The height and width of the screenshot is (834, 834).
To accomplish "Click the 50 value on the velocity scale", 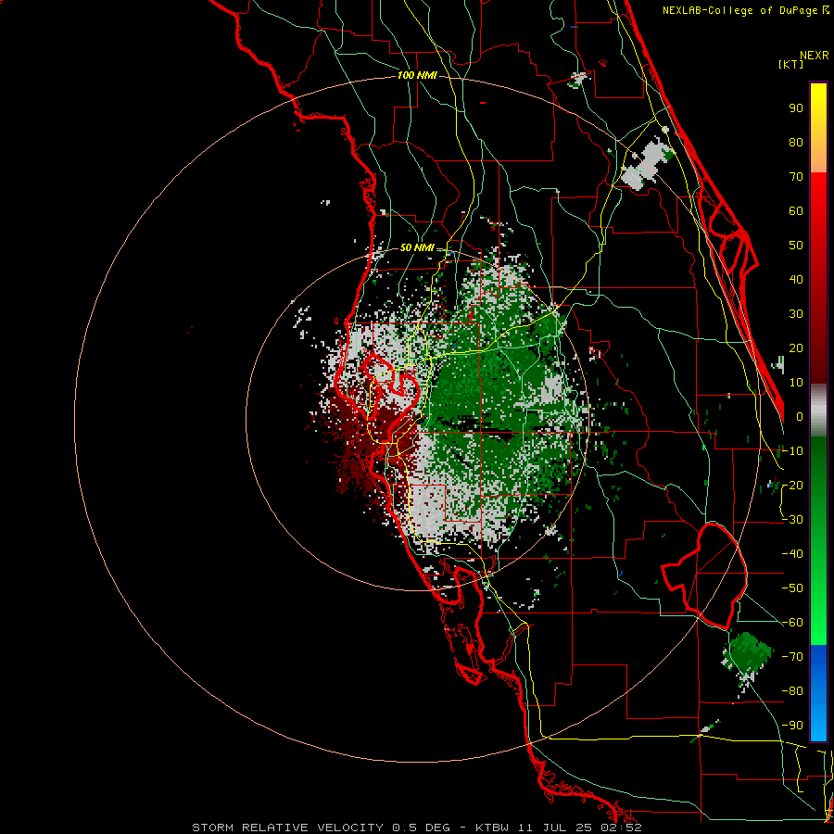I will [796, 246].
